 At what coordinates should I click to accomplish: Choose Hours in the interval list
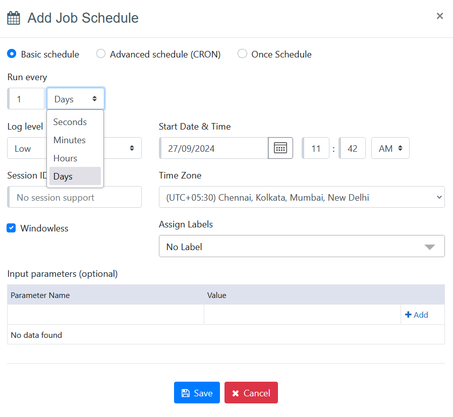(x=66, y=158)
